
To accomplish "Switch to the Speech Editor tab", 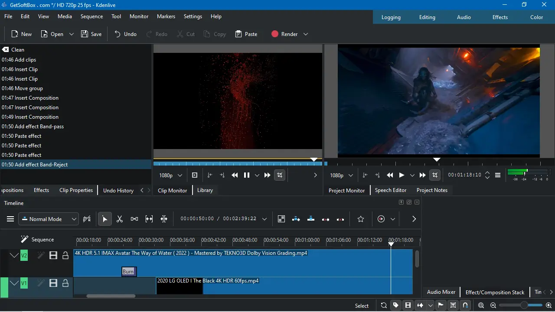I will point(391,190).
